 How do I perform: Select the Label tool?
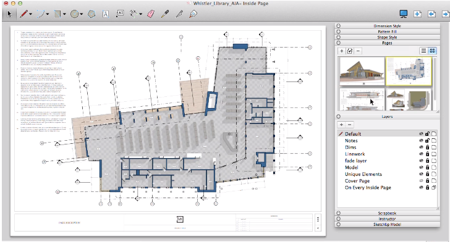pos(120,14)
